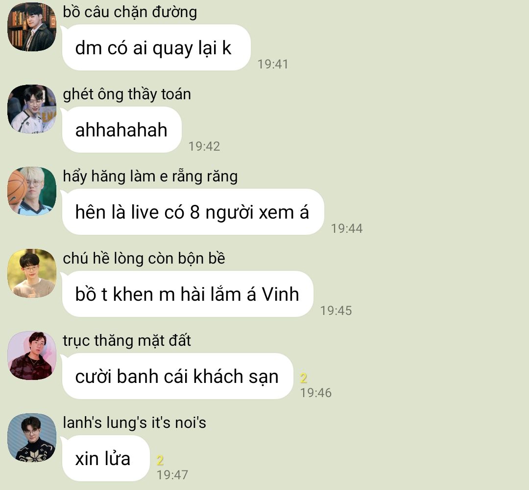This screenshot has height=490, width=529.
Task: Click sender name "hẩy hăng làm e rằng răng"
Action: (150, 177)
